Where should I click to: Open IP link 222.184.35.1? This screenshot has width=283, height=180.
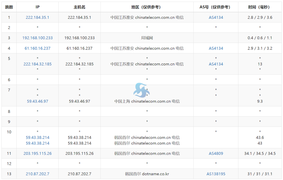tap(37, 17)
